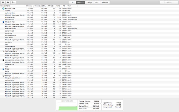The height and width of the screenshot is (112, 179).
Task: Click the Memory Used statistic
Action: [89, 104]
